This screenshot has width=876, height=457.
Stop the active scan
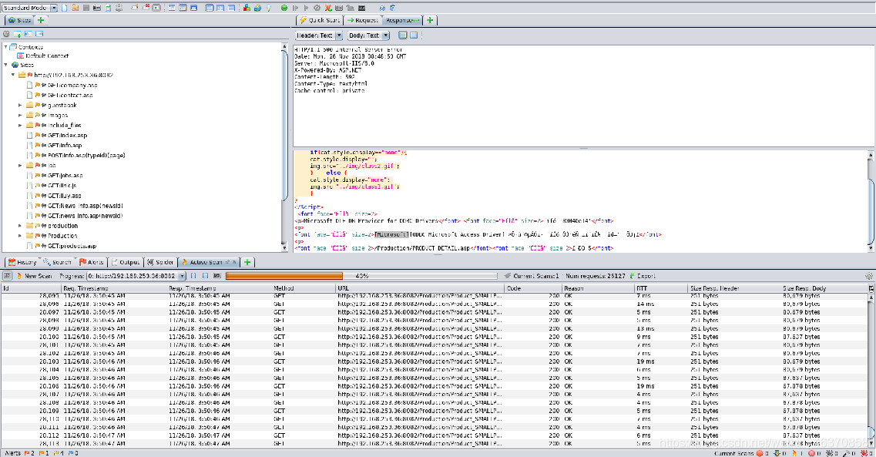205,275
